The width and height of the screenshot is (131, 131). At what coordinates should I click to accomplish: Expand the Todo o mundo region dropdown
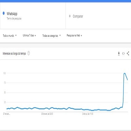point(10,36)
